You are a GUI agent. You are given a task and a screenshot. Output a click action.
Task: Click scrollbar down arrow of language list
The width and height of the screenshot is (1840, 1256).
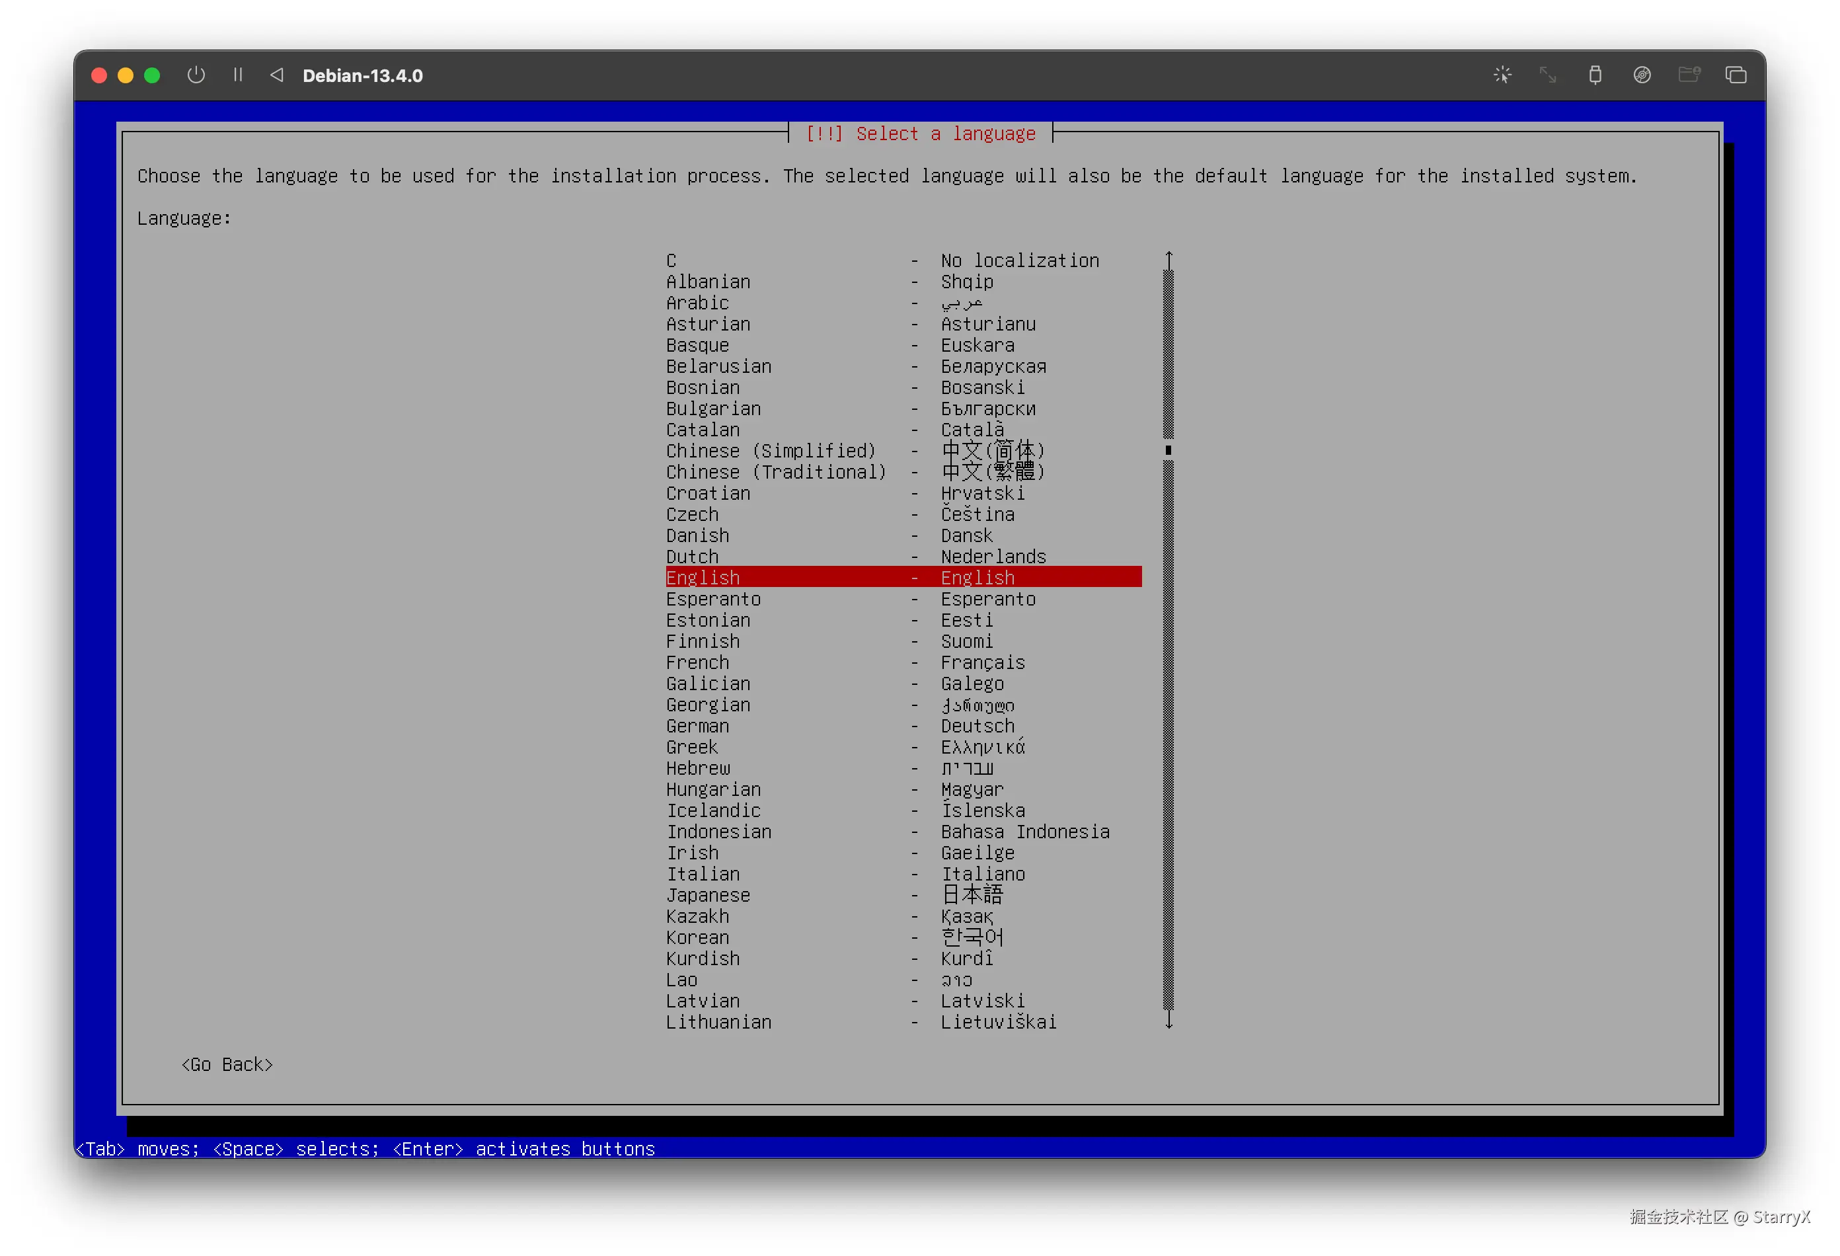1168,1021
